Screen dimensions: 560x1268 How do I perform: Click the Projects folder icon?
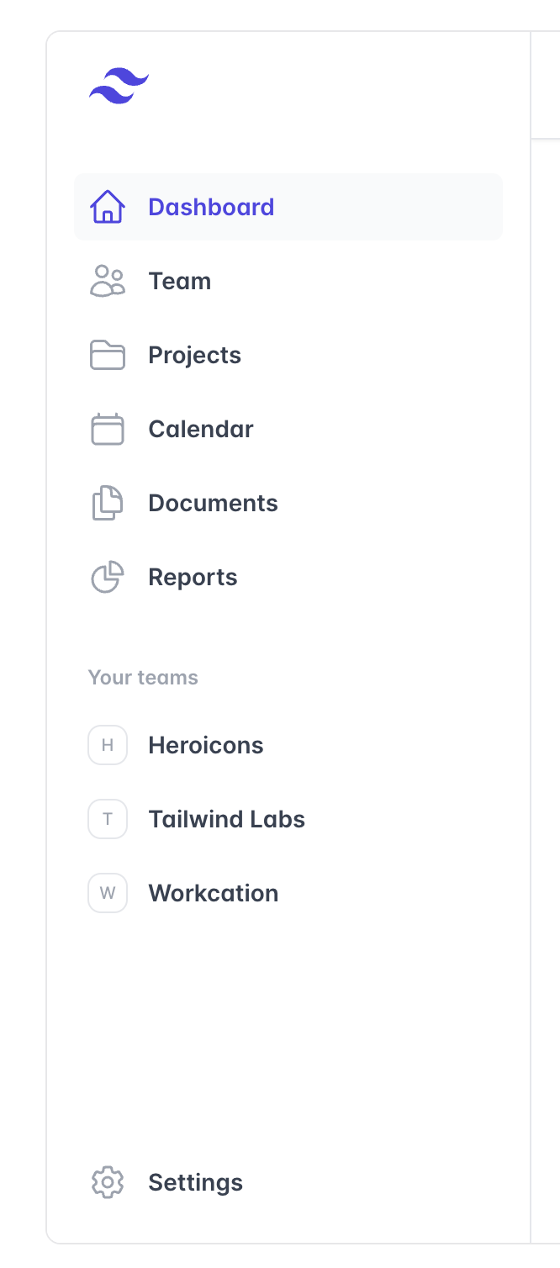coord(108,355)
